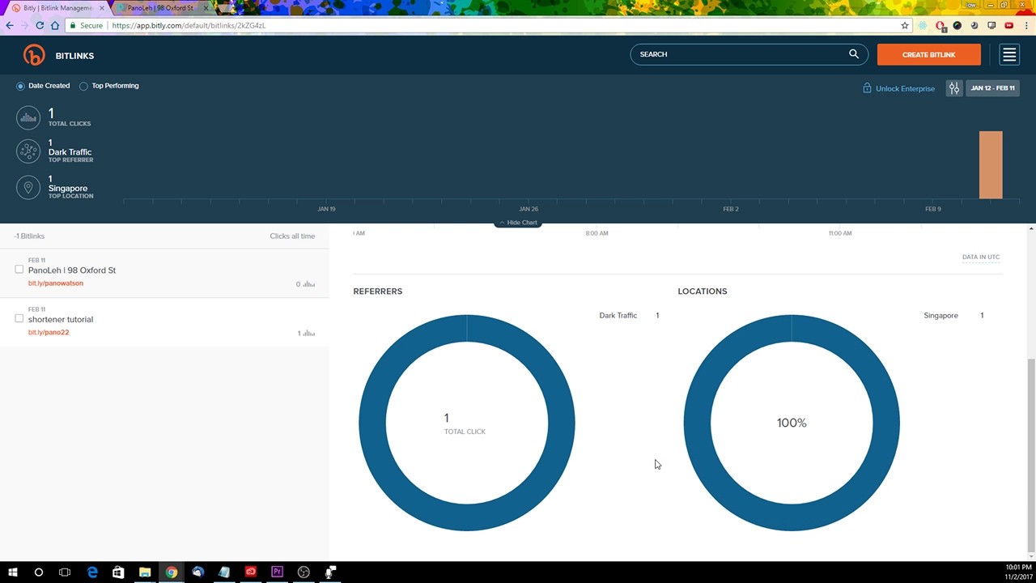Launch Microsoft Edge from taskbar

click(92, 572)
